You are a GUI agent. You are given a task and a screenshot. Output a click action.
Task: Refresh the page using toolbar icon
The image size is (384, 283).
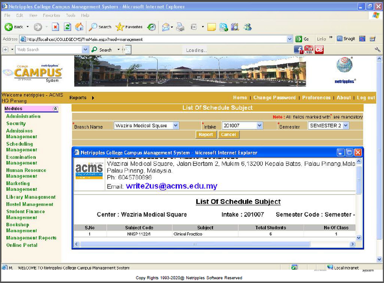[67, 27]
